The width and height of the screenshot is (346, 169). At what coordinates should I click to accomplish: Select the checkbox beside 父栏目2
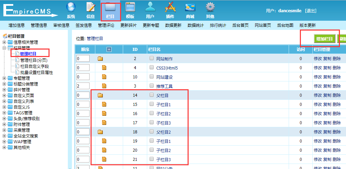tap(152, 132)
